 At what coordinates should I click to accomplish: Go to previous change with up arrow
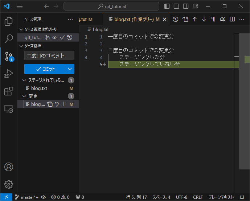click(x=194, y=19)
